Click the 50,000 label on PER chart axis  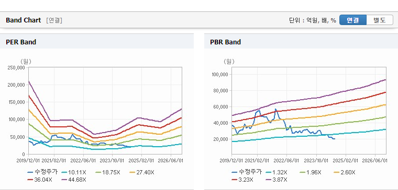click(18, 137)
